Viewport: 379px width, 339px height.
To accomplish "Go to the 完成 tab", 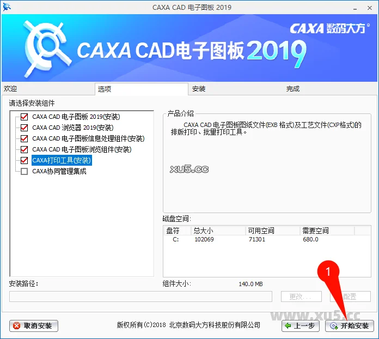I will point(293,89).
